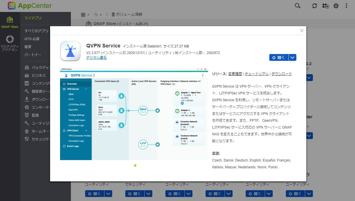Click first 開く button in bottom row

94,194
